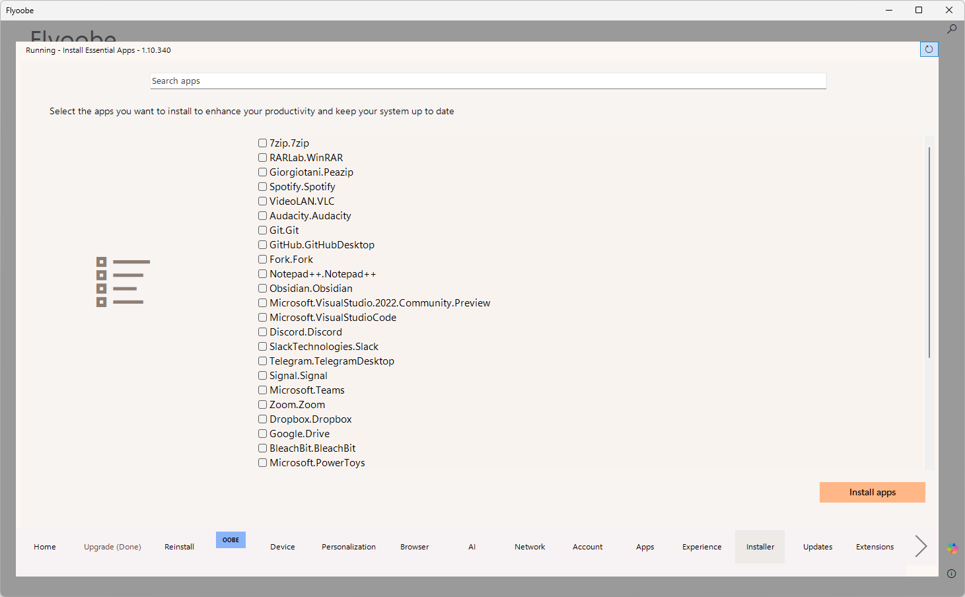
Task: Check Signal.Signal in the list
Action: coord(262,376)
